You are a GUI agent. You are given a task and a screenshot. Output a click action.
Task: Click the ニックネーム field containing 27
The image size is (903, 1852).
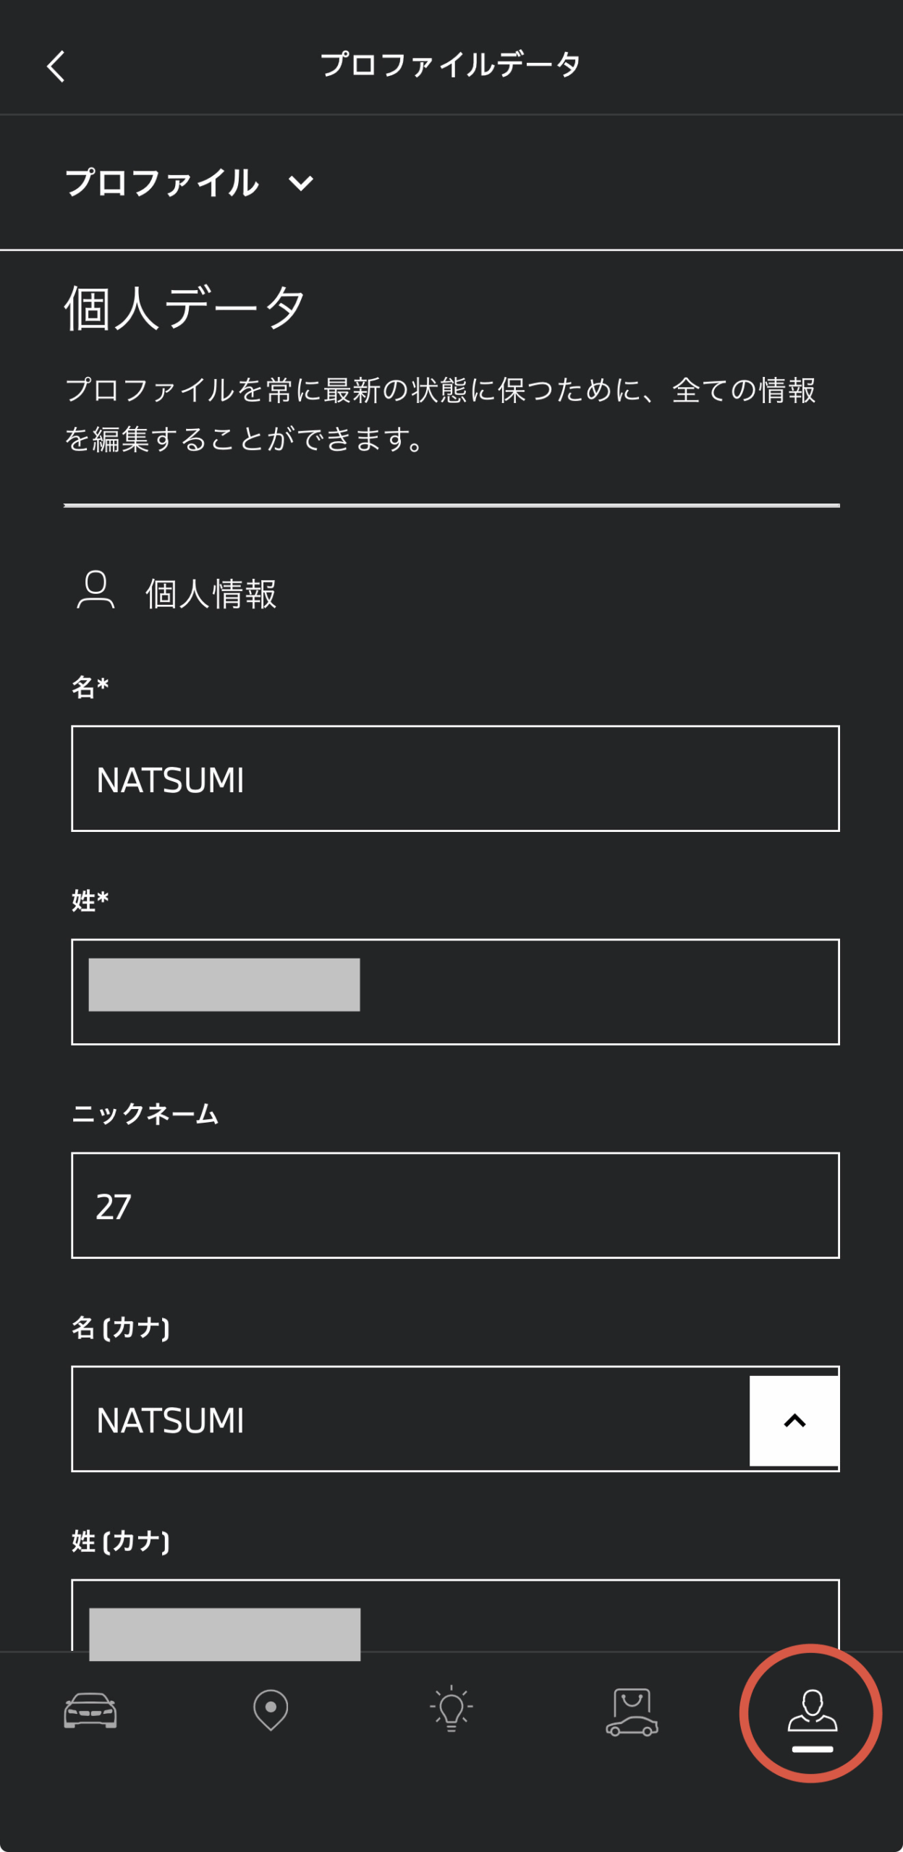coord(454,1205)
